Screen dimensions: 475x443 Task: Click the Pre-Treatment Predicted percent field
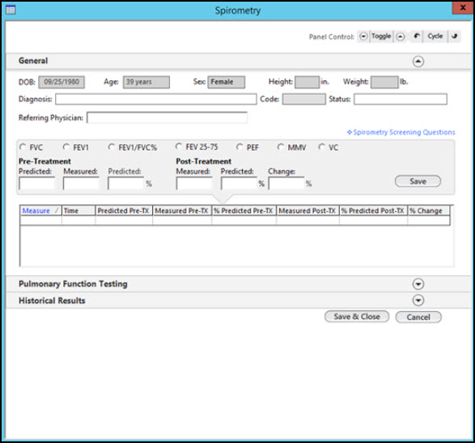(x=125, y=184)
